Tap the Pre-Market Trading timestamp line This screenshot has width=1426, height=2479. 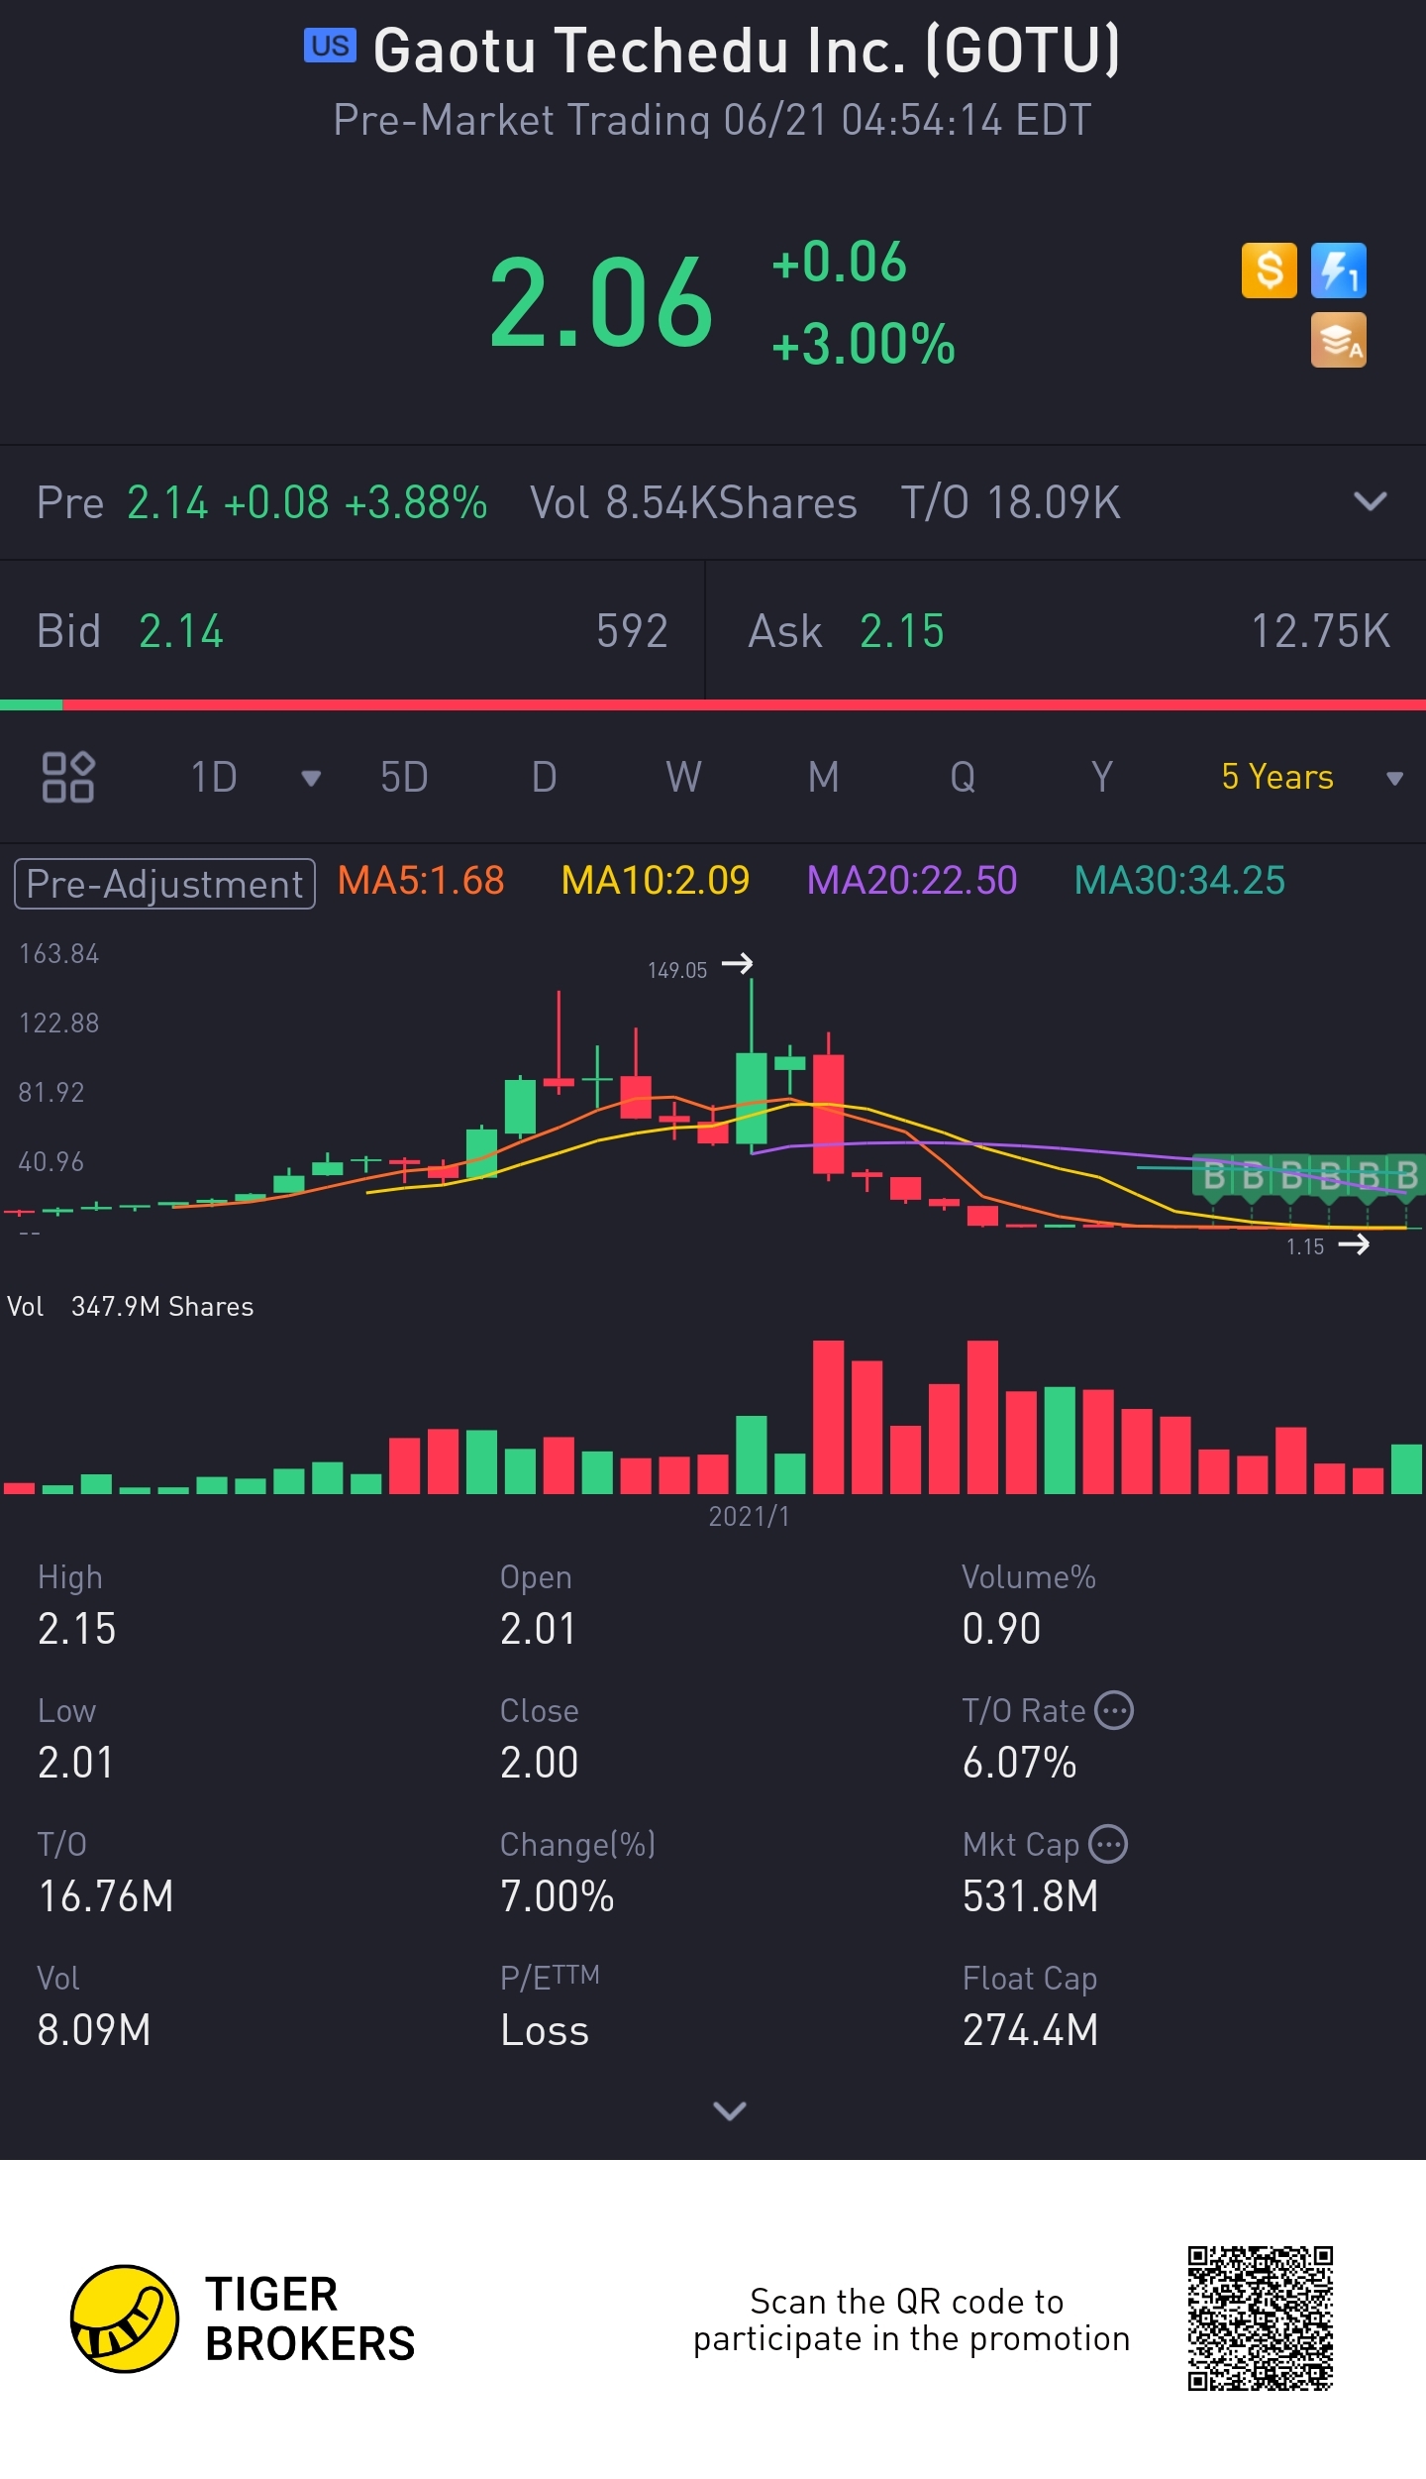712,120
